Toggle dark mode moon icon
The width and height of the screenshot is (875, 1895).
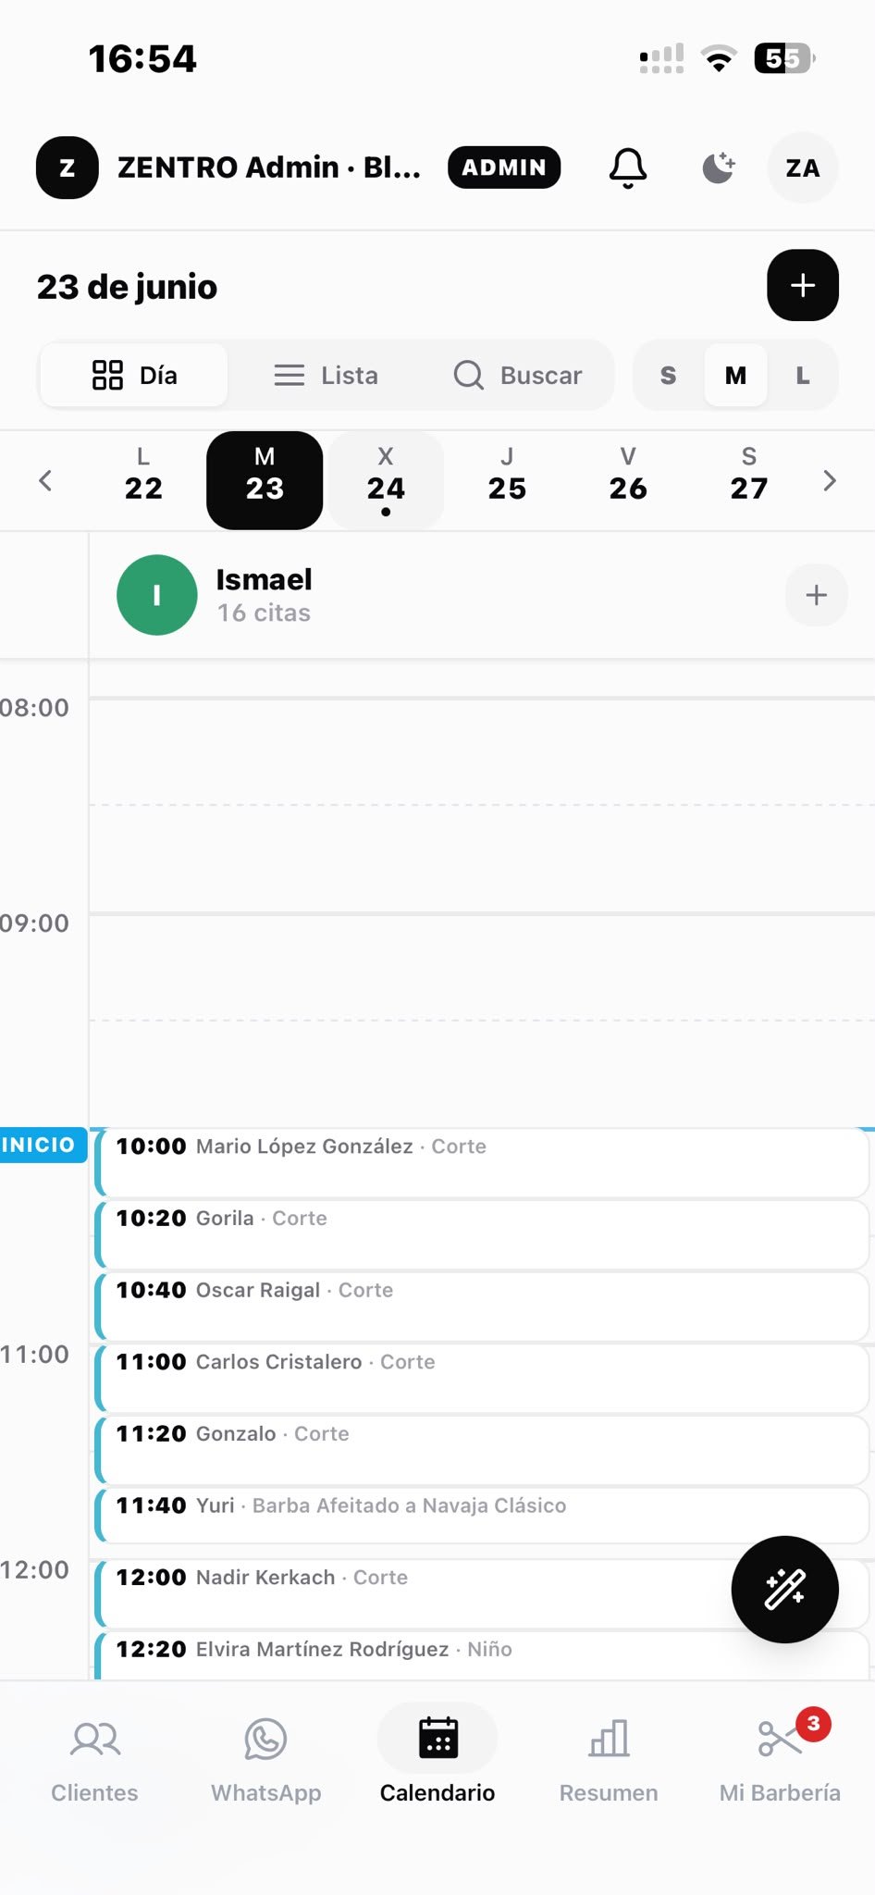[x=718, y=167]
